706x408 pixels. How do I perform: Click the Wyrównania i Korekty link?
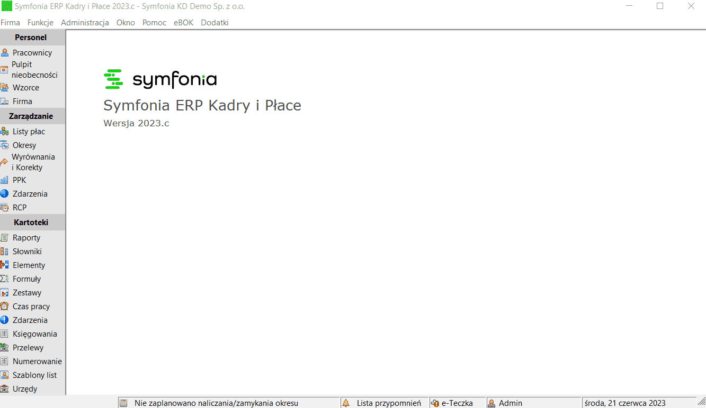[33, 162]
